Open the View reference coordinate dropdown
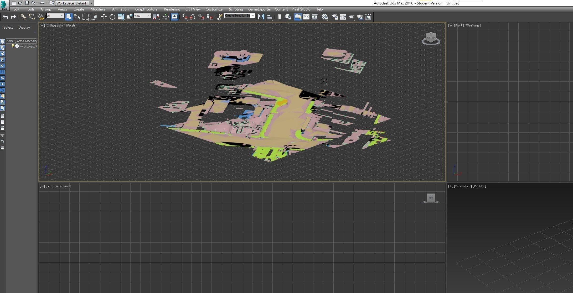Image resolution: width=573 pixels, height=293 pixels. coord(142,16)
